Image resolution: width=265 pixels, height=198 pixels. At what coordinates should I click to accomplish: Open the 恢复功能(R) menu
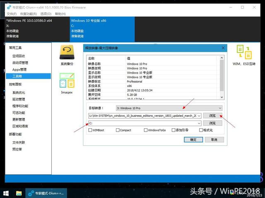click(29, 14)
